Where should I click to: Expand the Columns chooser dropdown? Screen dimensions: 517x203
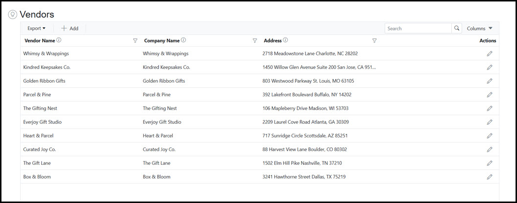click(479, 28)
